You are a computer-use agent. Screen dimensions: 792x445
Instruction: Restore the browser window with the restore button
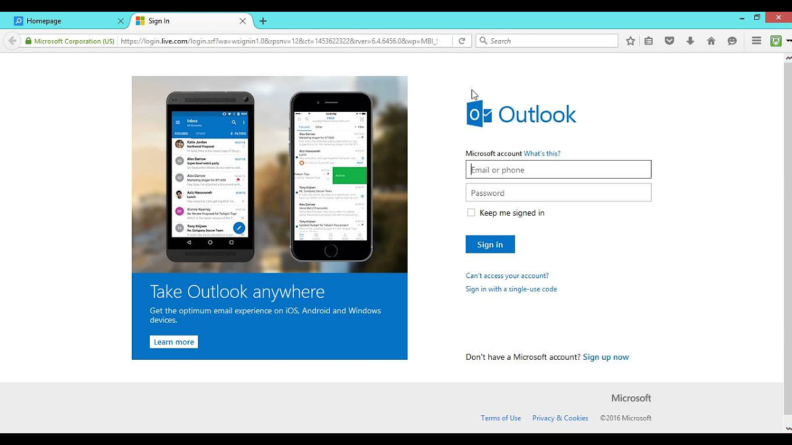pyautogui.click(x=757, y=17)
